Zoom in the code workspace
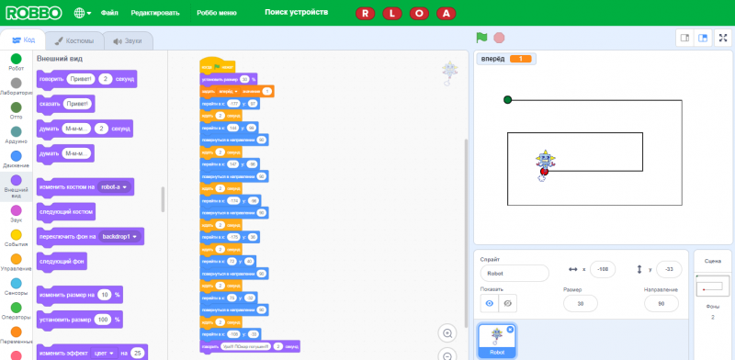 click(x=447, y=333)
